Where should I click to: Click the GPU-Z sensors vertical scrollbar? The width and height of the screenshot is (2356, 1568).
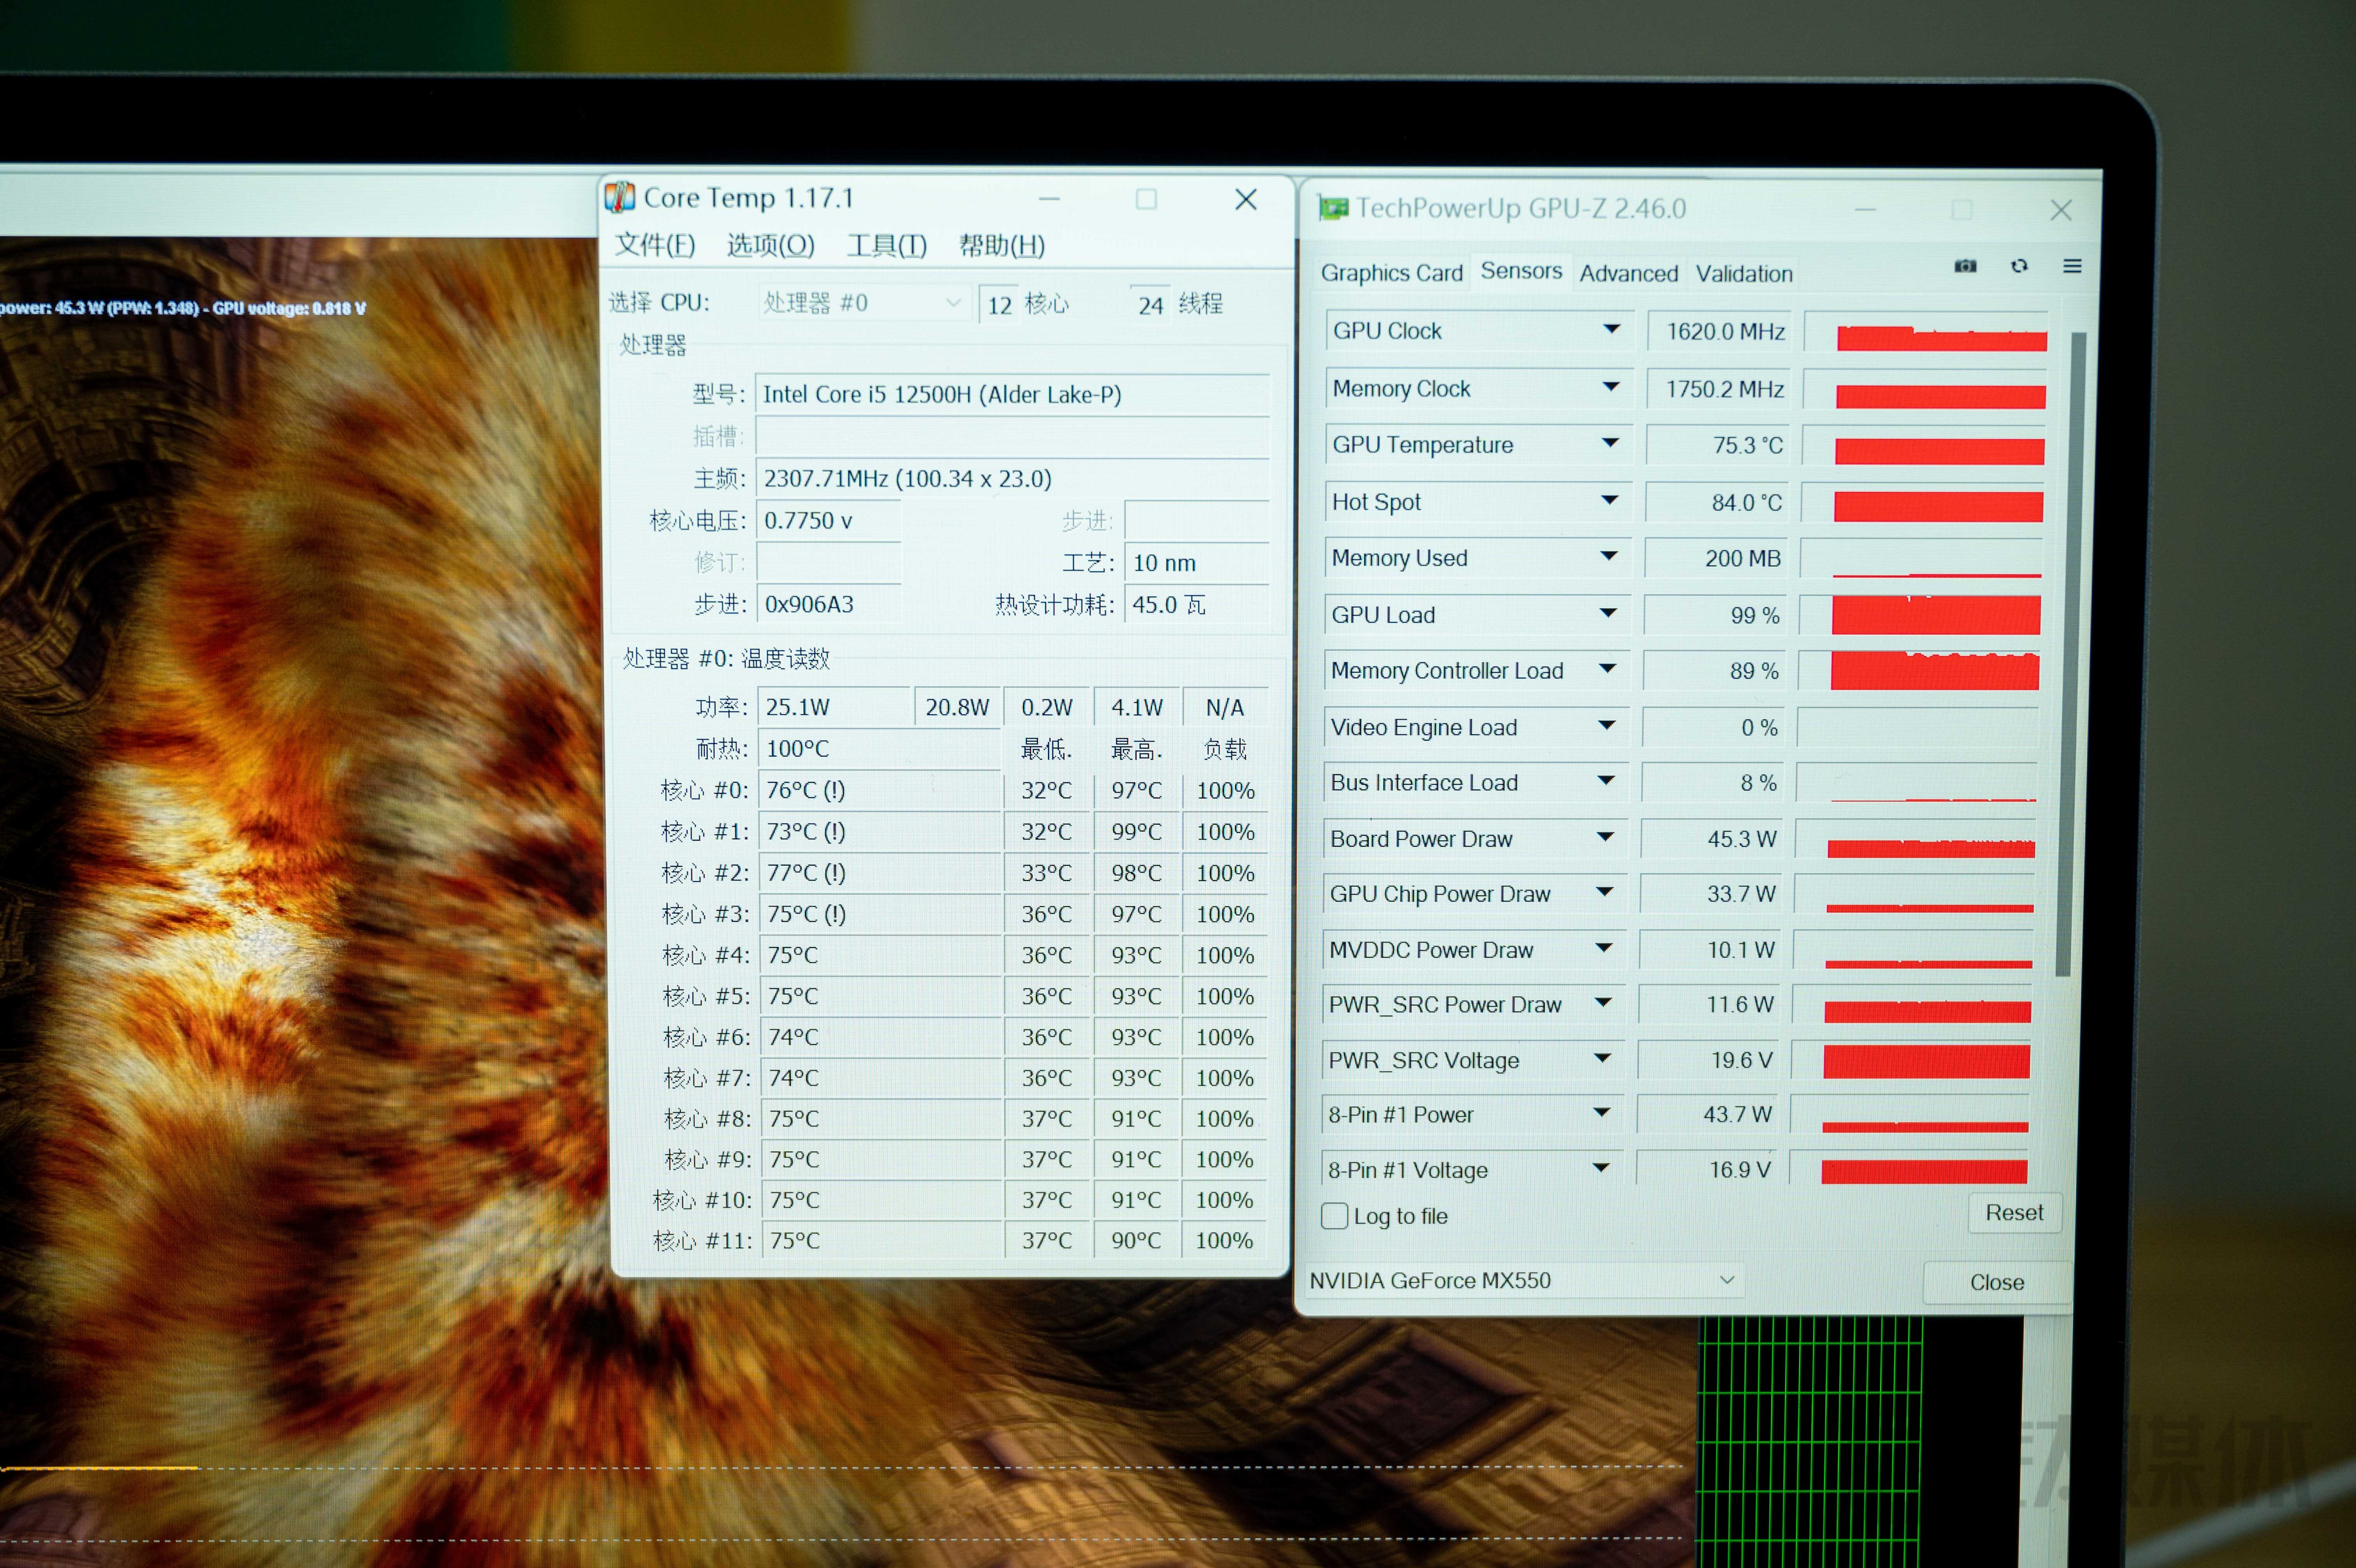2071,650
